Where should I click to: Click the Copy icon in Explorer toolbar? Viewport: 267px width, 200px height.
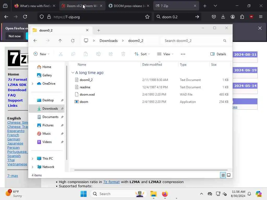[73, 54]
